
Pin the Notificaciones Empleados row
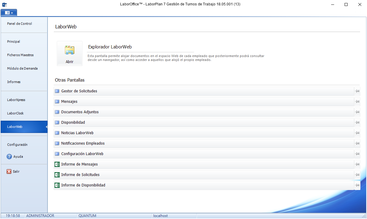357,143
